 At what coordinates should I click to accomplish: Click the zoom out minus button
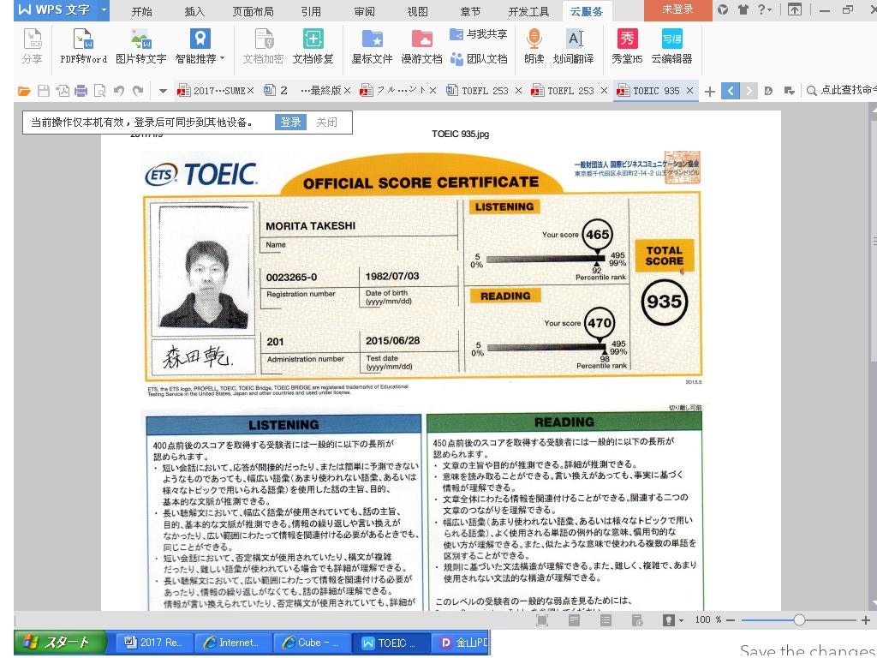[x=730, y=620]
